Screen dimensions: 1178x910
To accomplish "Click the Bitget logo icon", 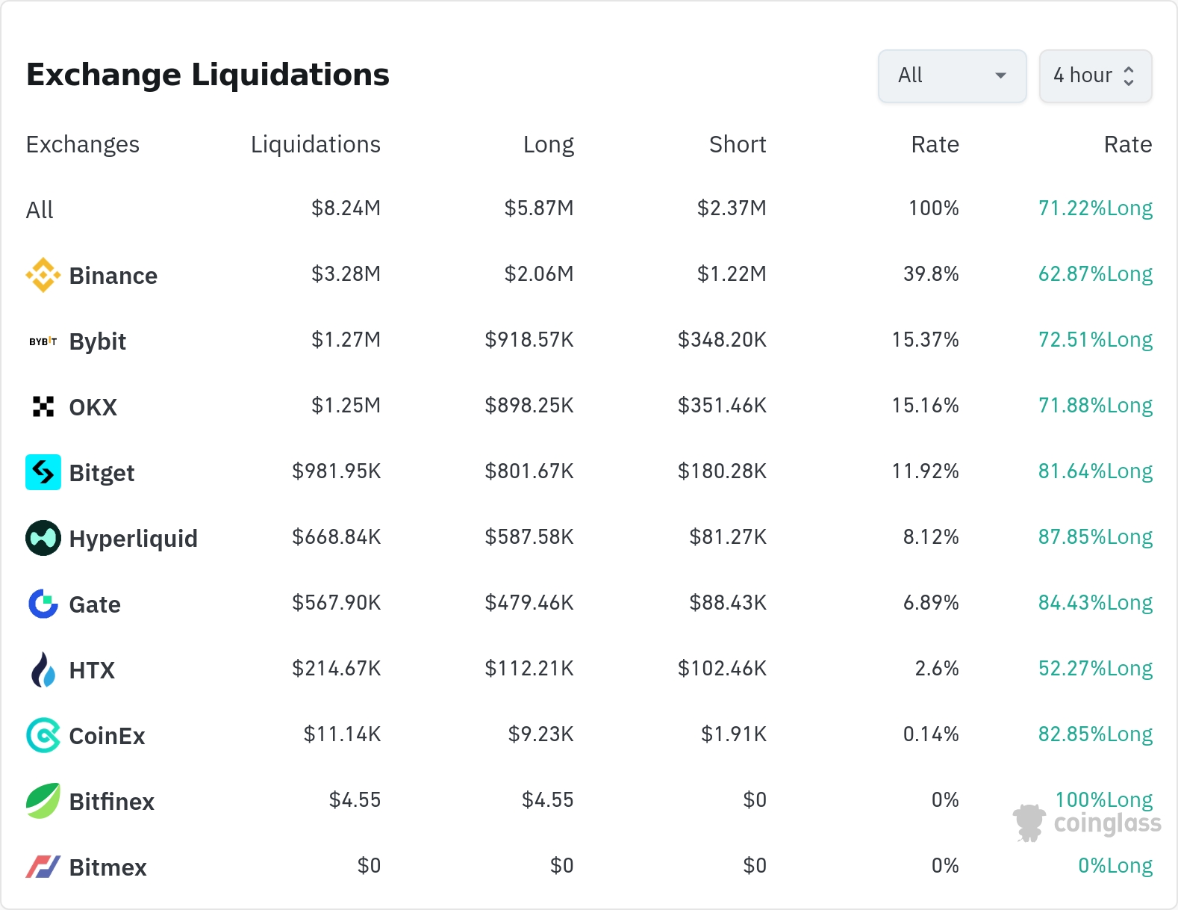I will 43,472.
